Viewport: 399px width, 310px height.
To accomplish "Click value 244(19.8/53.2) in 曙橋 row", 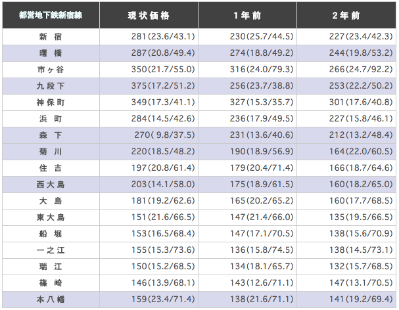I will coord(361,53).
